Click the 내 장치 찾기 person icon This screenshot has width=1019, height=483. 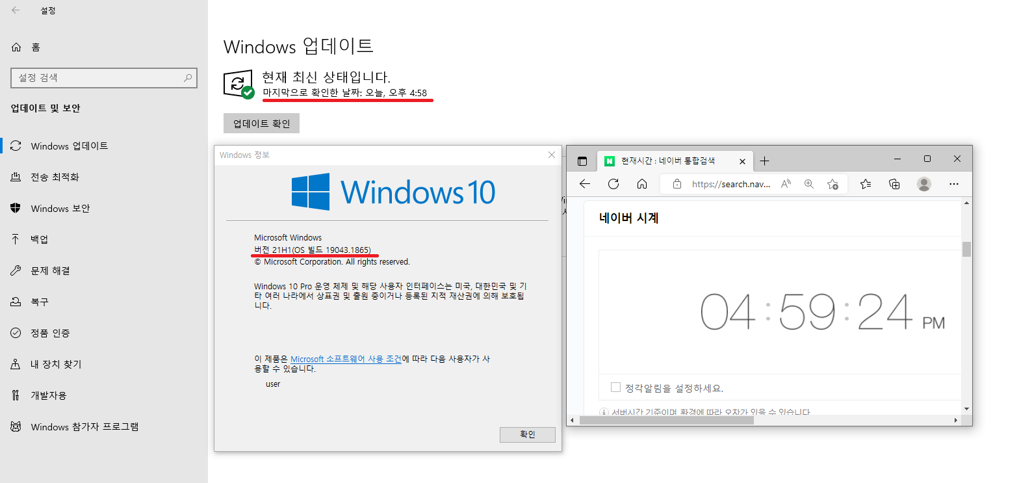coord(16,364)
